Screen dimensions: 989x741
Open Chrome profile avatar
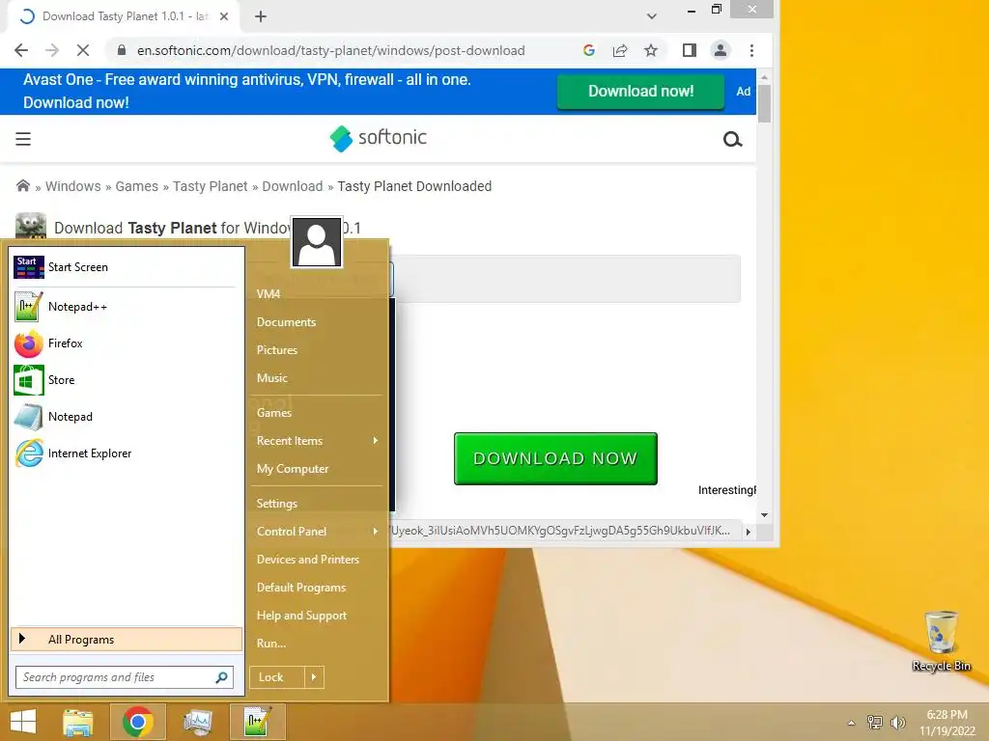tap(721, 50)
